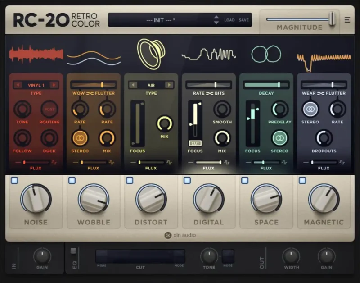Screen dimensions: 360x283
Task: Select next noise type after Vinyl 1
Action: tap(54, 85)
